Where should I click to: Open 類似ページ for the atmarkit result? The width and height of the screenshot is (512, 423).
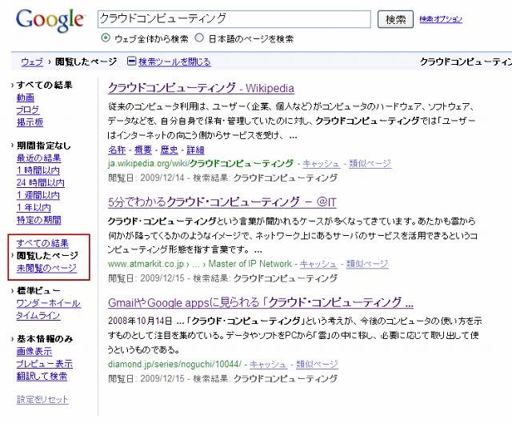tap(367, 264)
